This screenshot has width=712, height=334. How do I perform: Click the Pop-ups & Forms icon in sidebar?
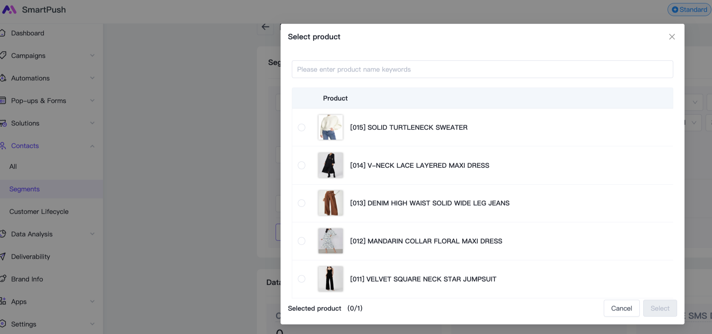[3, 101]
